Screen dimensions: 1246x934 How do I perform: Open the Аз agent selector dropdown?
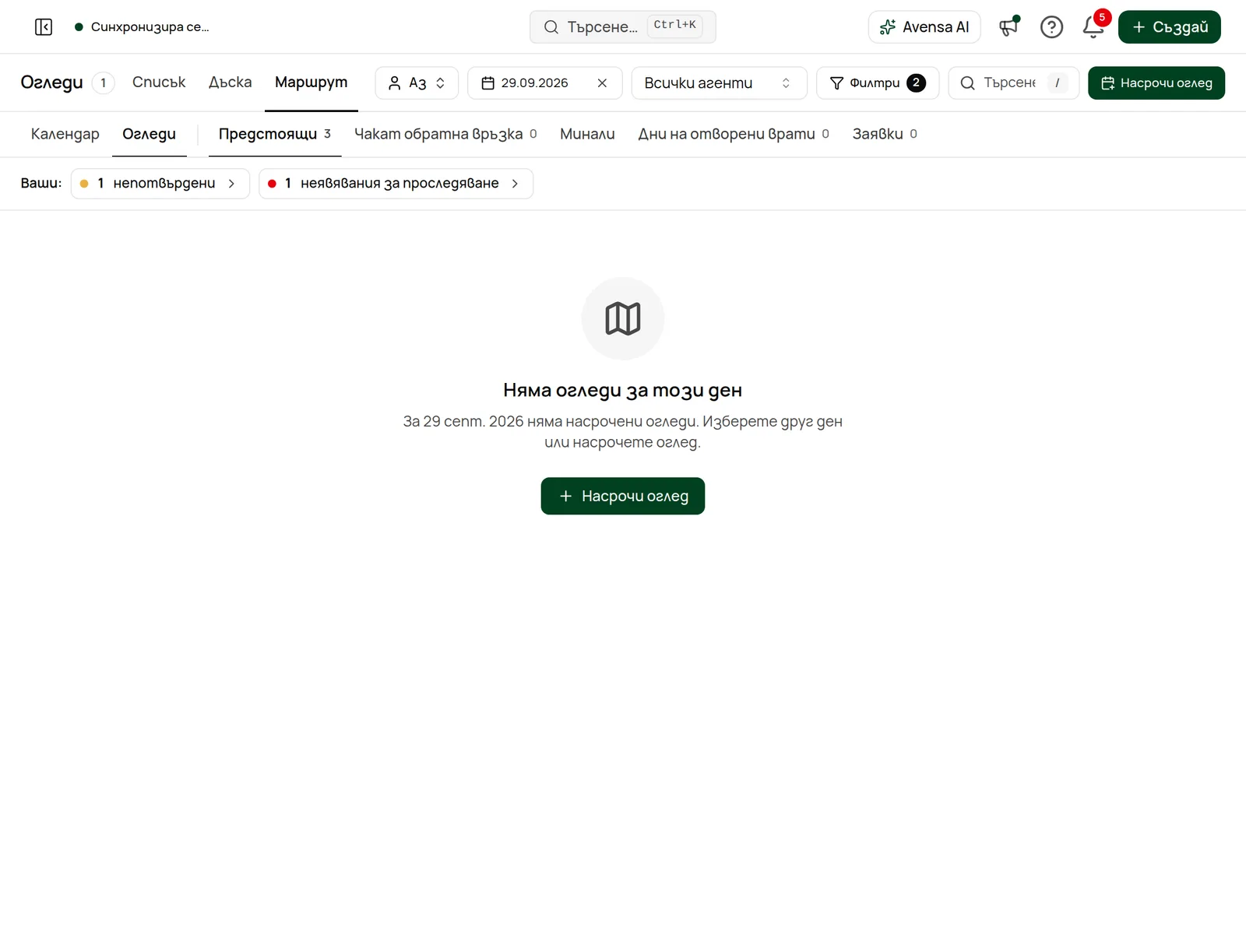417,83
